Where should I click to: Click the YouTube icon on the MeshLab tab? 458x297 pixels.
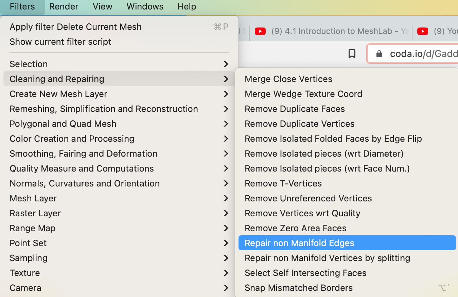tap(260, 32)
